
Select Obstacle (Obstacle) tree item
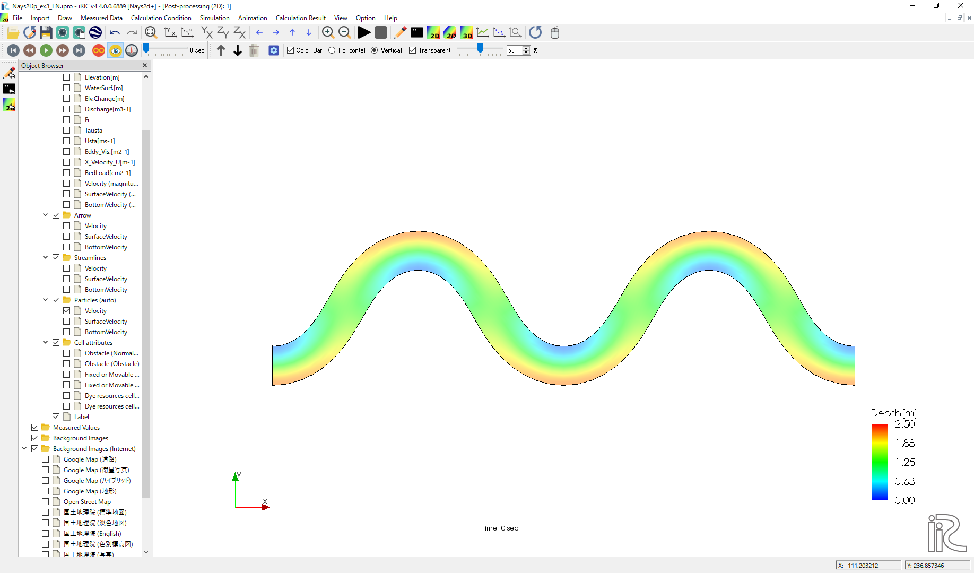[112, 364]
